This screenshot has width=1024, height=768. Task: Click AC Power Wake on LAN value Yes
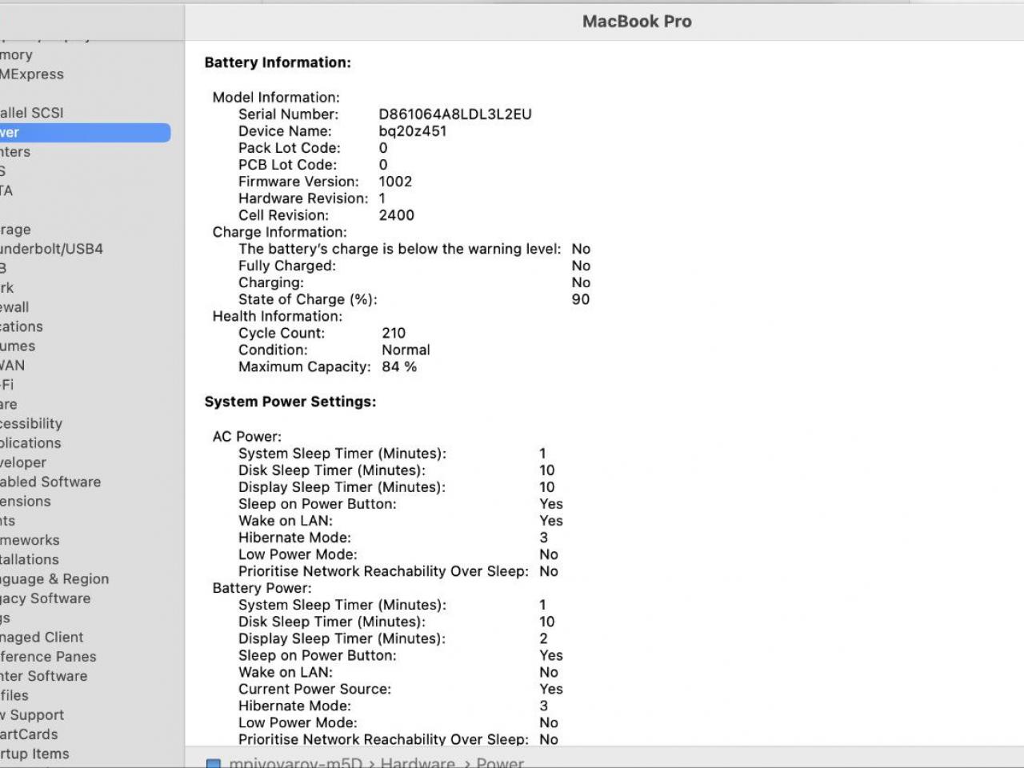pos(551,521)
